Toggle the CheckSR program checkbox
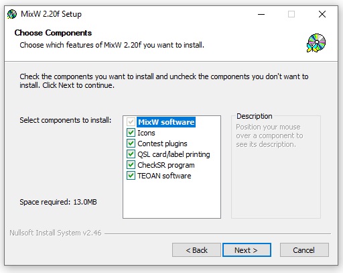The height and width of the screenshot is (273, 343). pos(131,165)
